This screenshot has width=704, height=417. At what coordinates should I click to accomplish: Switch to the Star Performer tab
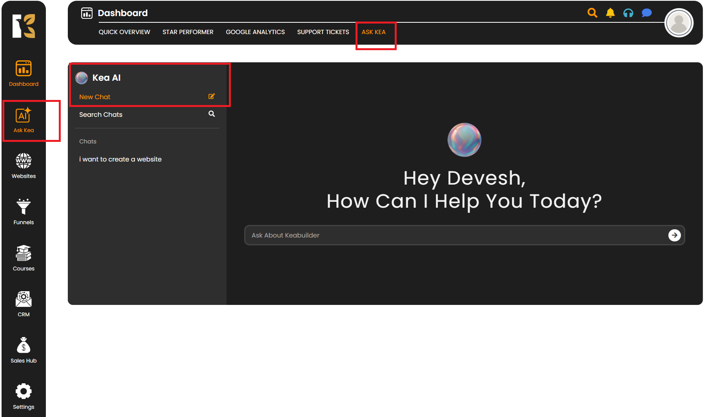click(x=188, y=32)
